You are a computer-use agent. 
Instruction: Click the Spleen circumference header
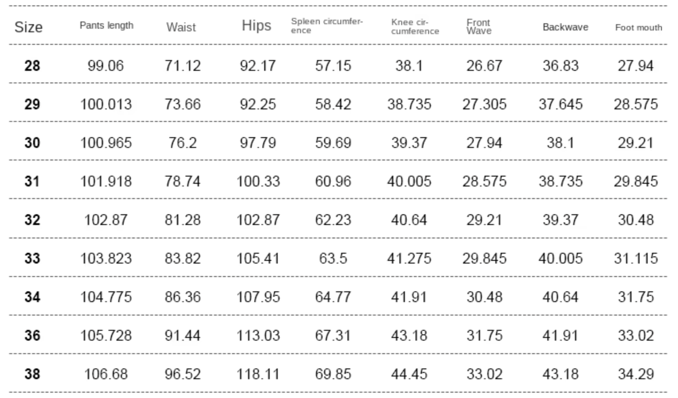click(326, 26)
